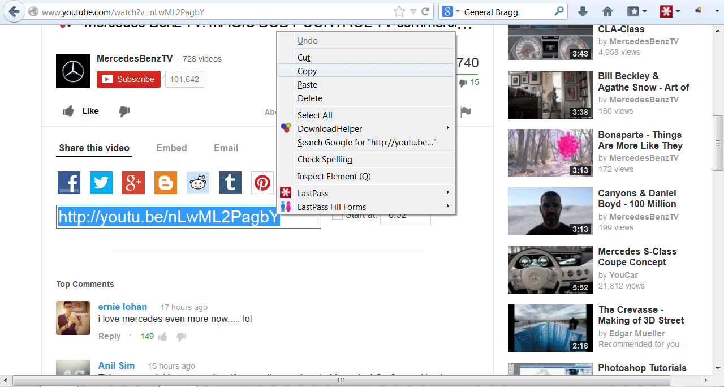The width and height of the screenshot is (724, 387).
Task: Click the horizontal scrollbar at bottom
Action: pos(341,380)
